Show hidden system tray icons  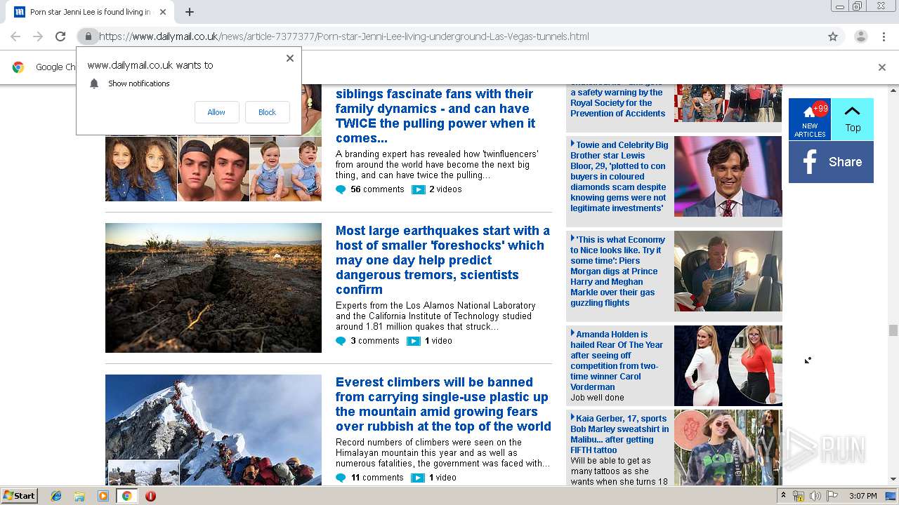tap(783, 496)
